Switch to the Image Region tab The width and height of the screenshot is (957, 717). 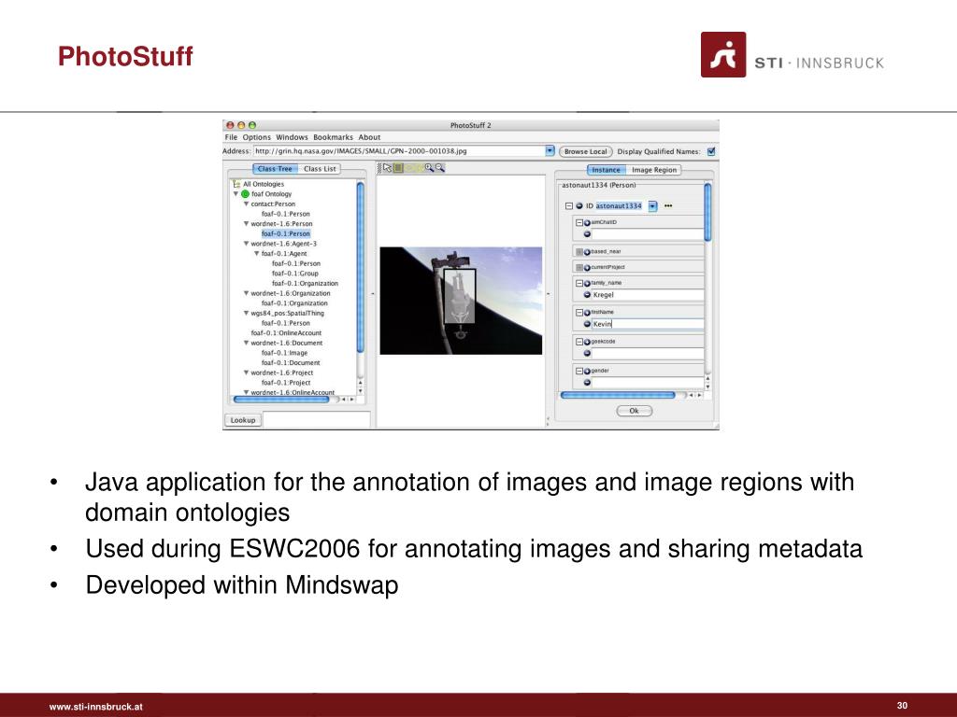pos(653,170)
